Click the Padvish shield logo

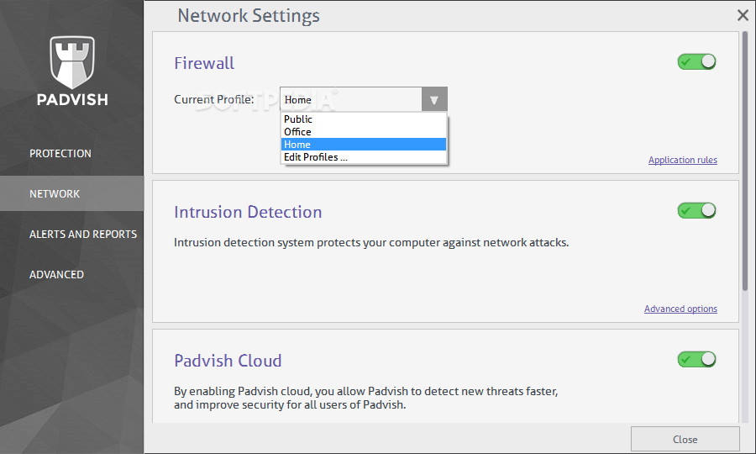[x=72, y=62]
